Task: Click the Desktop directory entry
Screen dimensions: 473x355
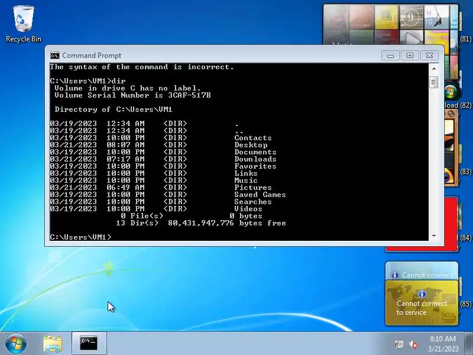Action: tap(251, 145)
